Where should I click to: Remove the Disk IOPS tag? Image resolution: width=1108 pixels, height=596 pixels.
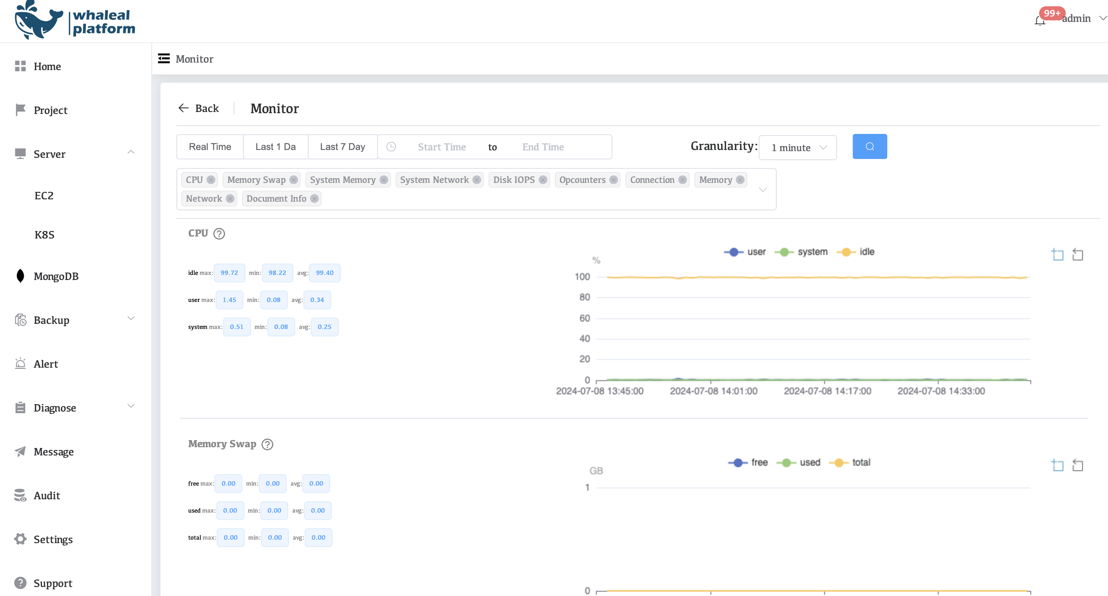(543, 180)
